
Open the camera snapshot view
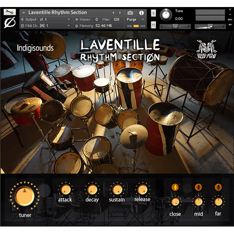130,13
